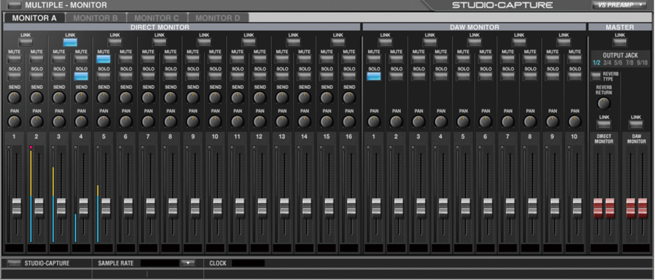655x280 pixels.
Task: Mute direct monitor channel 16
Action: (349, 59)
